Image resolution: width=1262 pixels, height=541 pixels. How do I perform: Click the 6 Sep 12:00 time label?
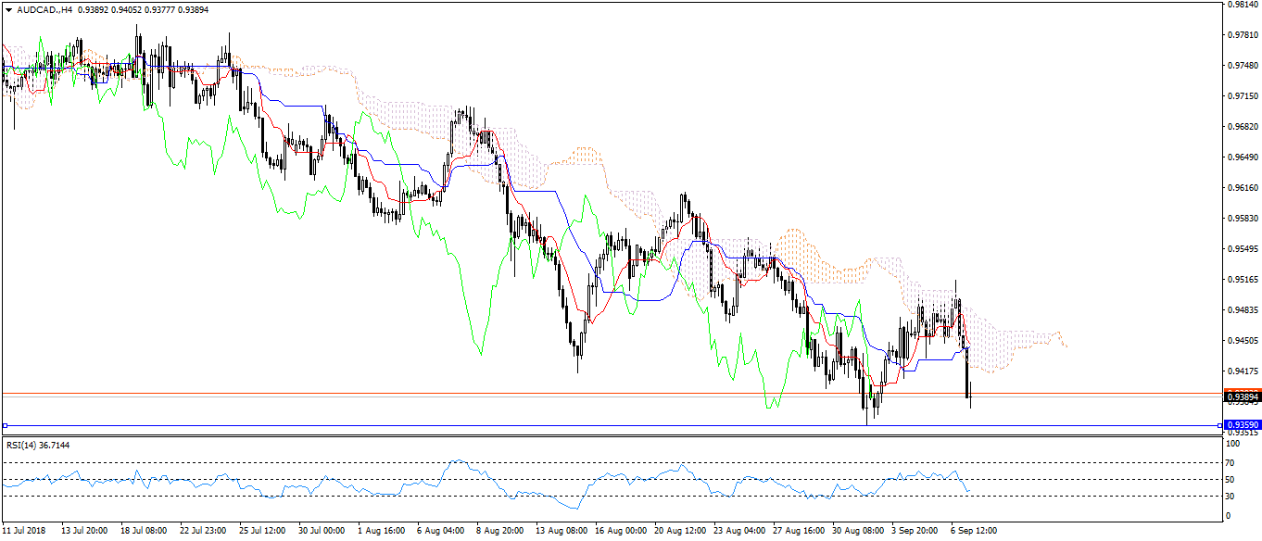click(973, 532)
